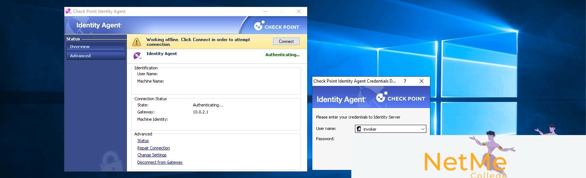Screen dimensions: 586x178
Task: Click the 'Password:' label in Credentials dialog
Action: (x=325, y=139)
